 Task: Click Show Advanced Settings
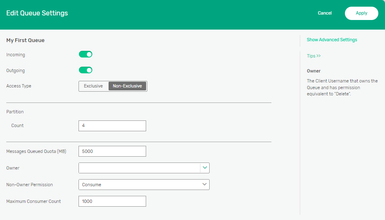click(x=332, y=40)
